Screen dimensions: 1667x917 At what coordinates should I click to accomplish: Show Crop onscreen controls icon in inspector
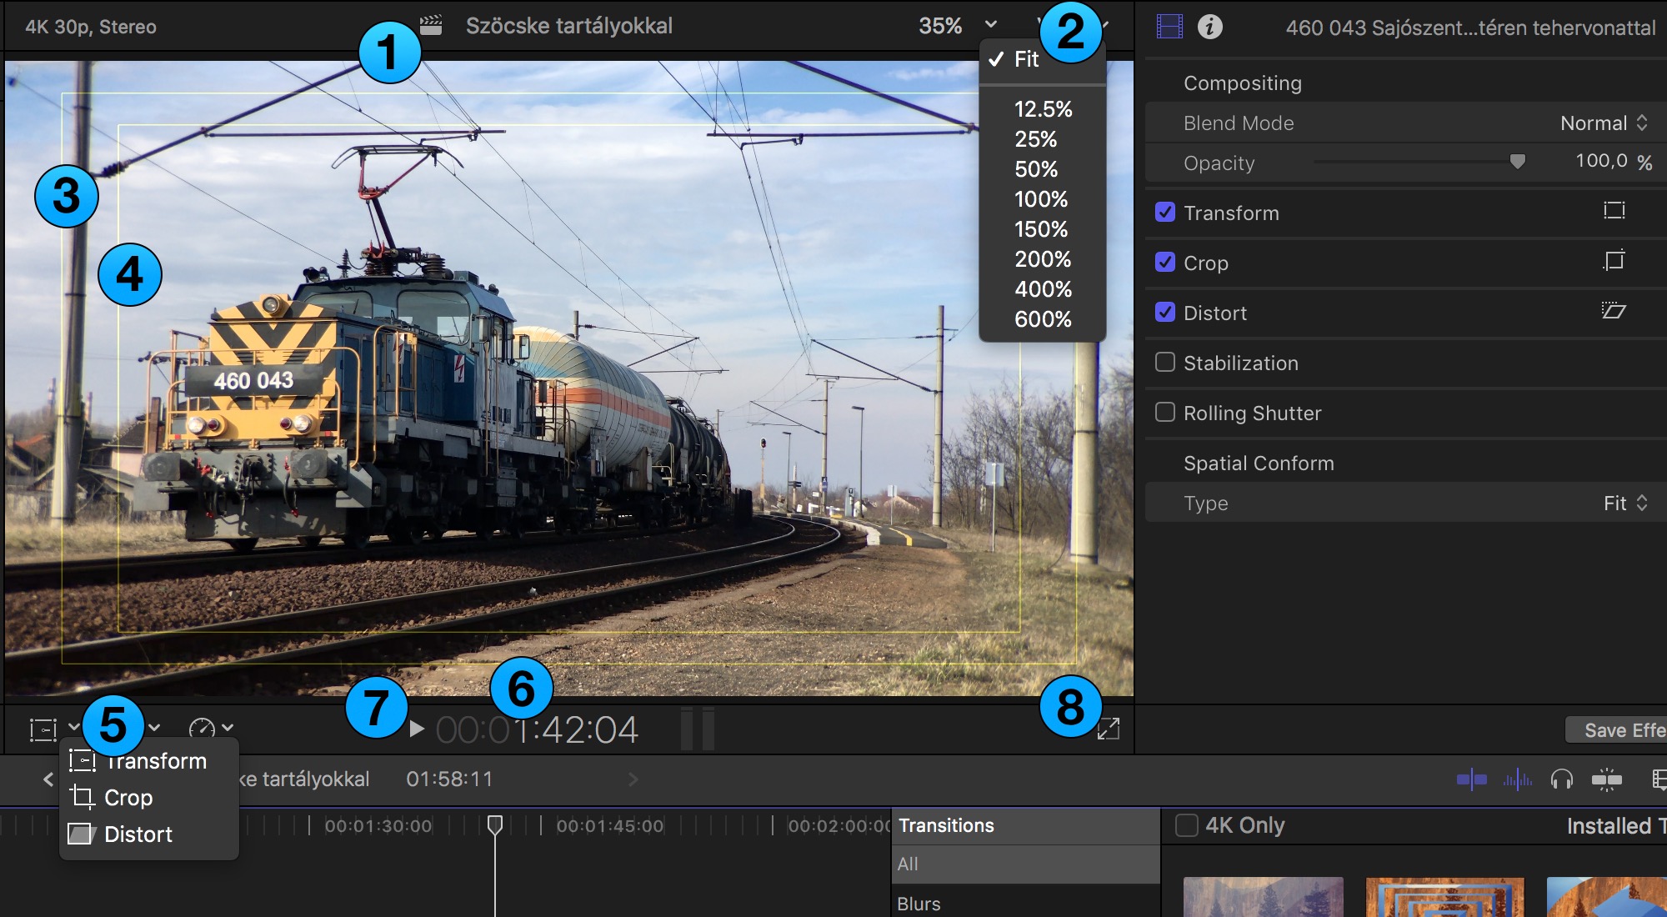coord(1614,261)
